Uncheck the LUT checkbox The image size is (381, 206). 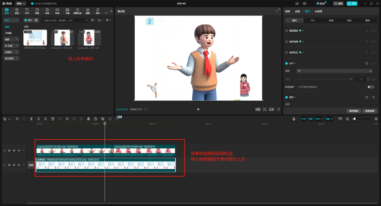[286, 63]
